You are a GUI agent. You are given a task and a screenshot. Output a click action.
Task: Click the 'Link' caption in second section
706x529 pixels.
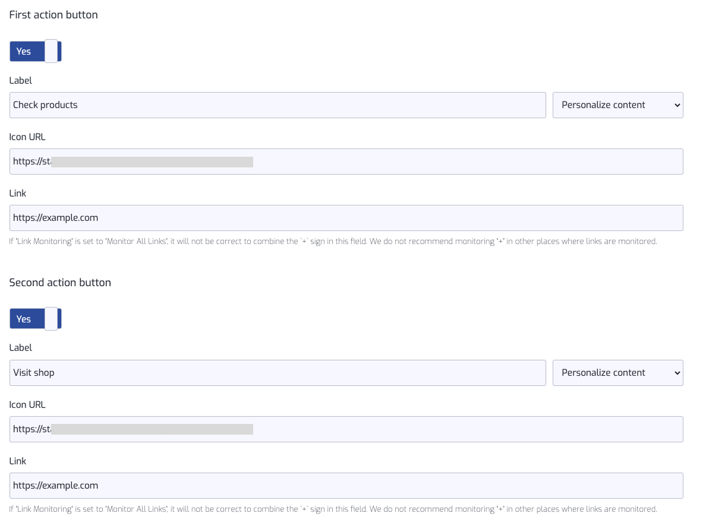[x=18, y=461]
